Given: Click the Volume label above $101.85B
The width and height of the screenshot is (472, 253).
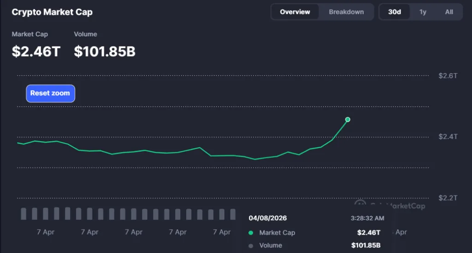Looking at the screenshot, I should pyautogui.click(x=85, y=34).
